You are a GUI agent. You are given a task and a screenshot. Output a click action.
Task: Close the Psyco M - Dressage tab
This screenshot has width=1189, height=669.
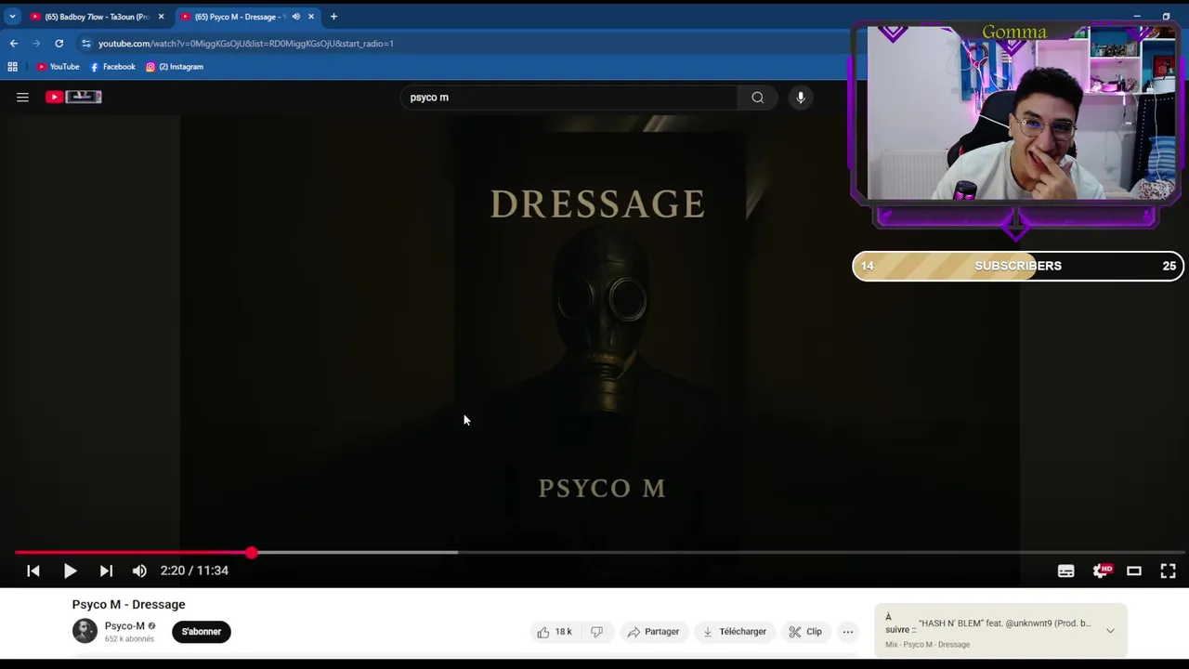click(311, 17)
